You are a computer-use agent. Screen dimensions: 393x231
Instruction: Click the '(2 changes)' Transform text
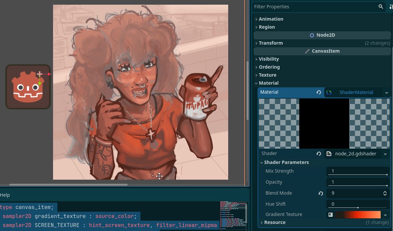click(x=377, y=43)
